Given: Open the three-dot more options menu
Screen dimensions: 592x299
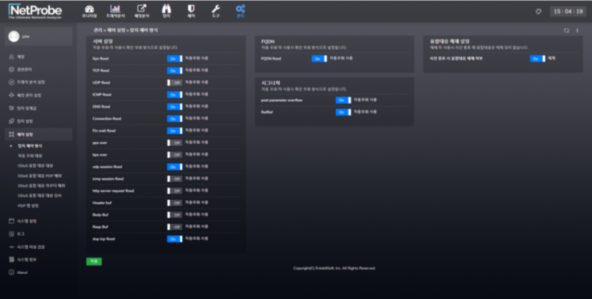Looking at the screenshot, I should click(577, 31).
